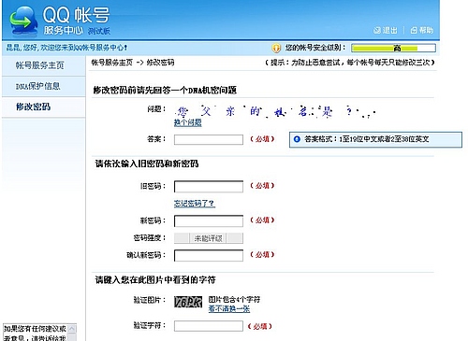468x341 pixels.
Task: Focus the 旧密码 old password field
Action: [209, 186]
